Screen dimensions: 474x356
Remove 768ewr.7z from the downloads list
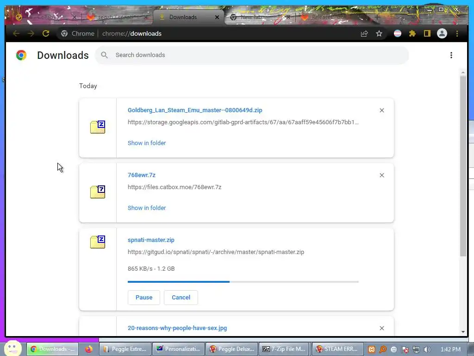coord(381,175)
